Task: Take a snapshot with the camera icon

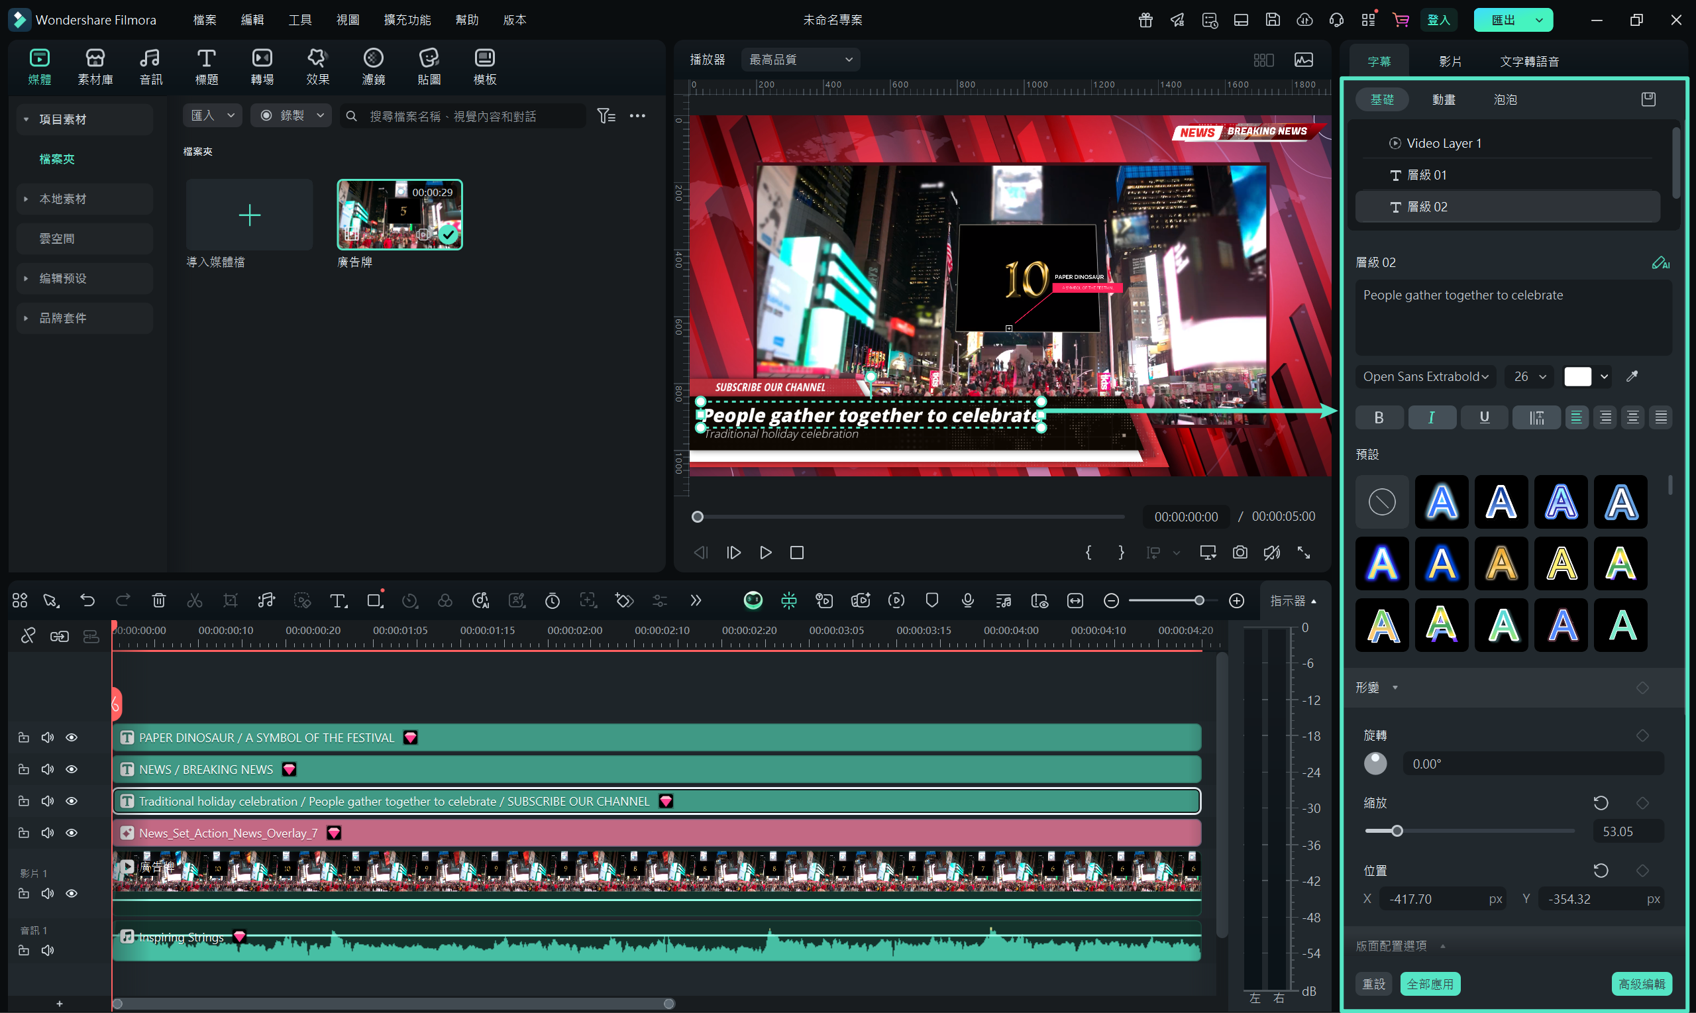Action: (1240, 553)
